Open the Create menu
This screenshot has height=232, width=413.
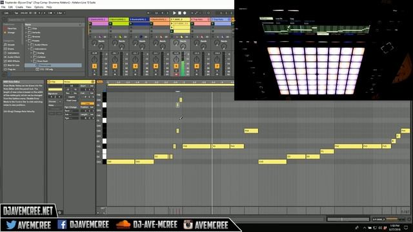point(19,7)
